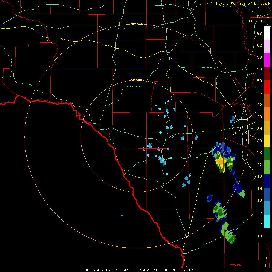Screen dimensions: 272x272
Task: Click the legend value '26'
Action: 260,153
